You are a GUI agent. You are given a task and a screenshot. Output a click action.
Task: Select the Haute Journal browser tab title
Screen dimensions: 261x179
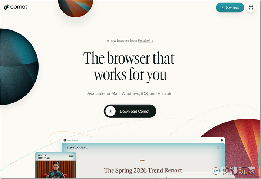73,140
